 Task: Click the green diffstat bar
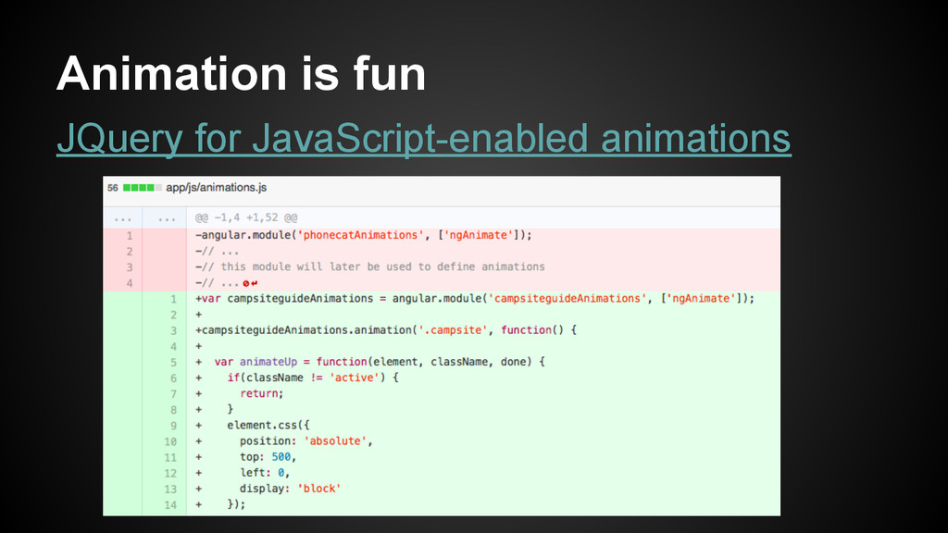[142, 187]
